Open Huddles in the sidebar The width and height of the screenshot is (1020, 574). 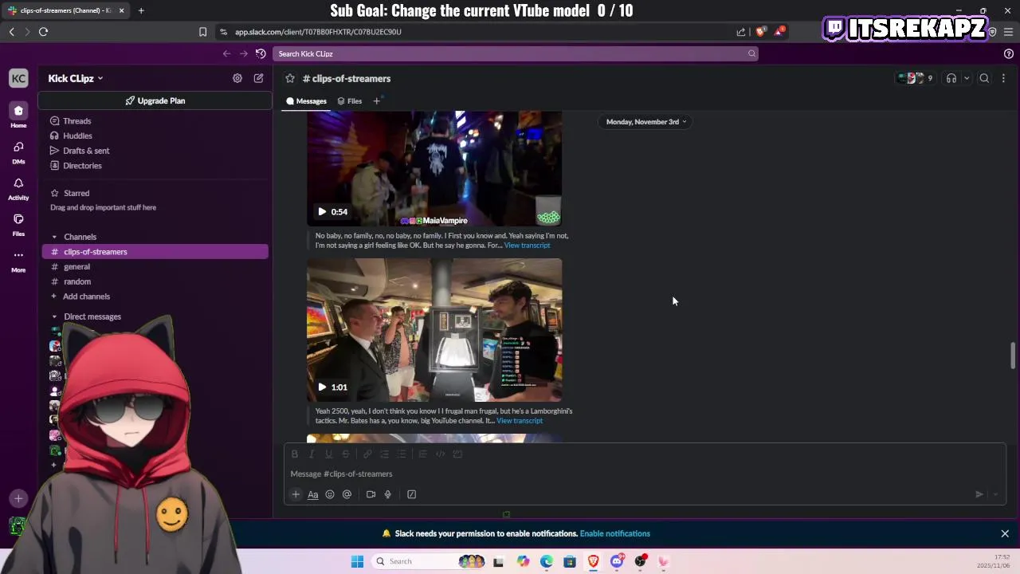[x=78, y=136]
